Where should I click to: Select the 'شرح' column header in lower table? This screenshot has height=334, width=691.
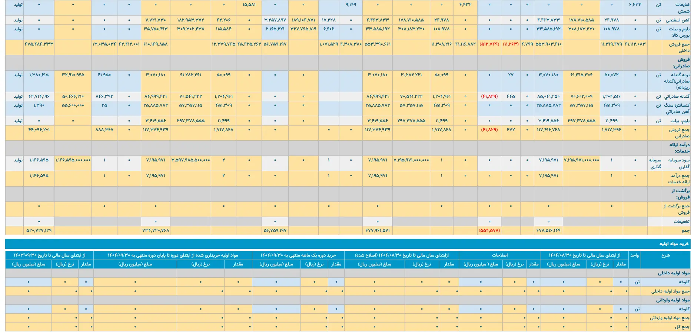coord(665,255)
